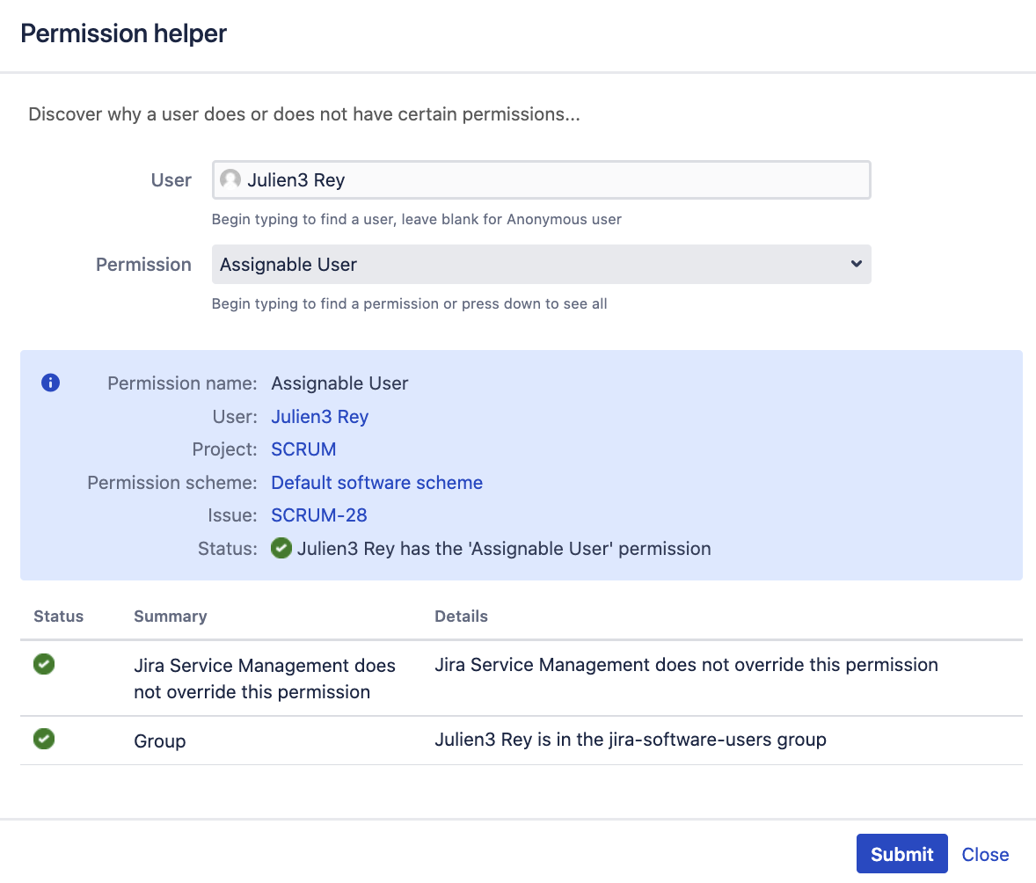1036x883 pixels.
Task: Click the Details column header
Action: 461,617
